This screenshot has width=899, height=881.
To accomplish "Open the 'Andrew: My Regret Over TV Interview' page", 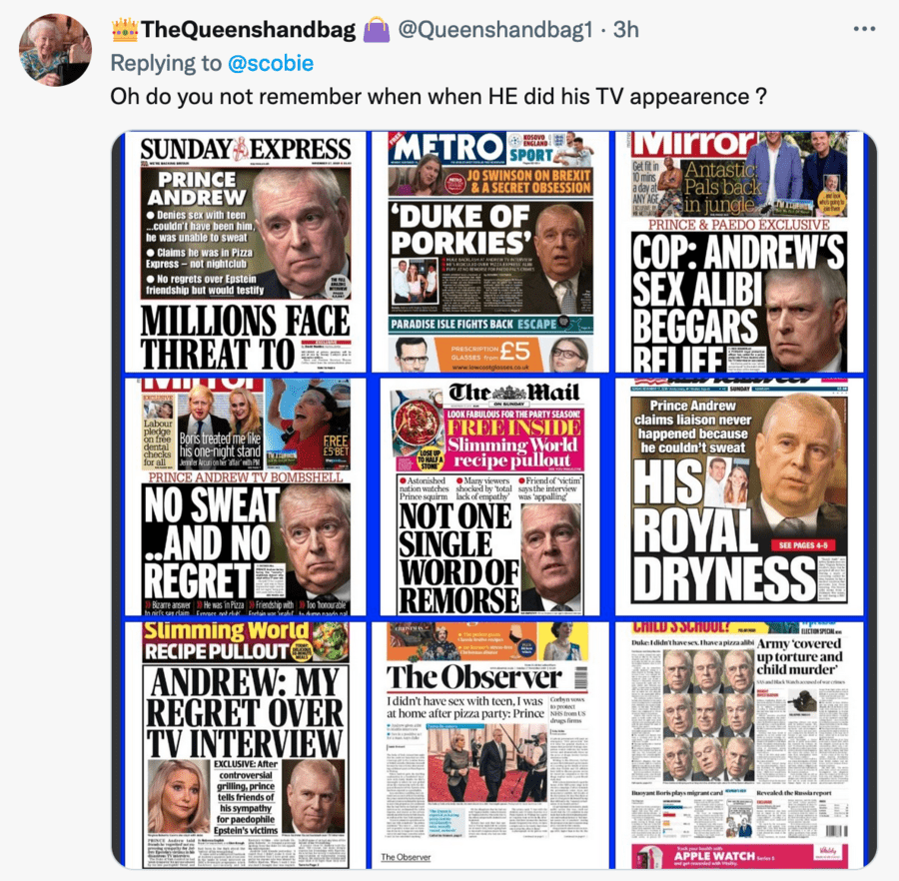I will (246, 745).
